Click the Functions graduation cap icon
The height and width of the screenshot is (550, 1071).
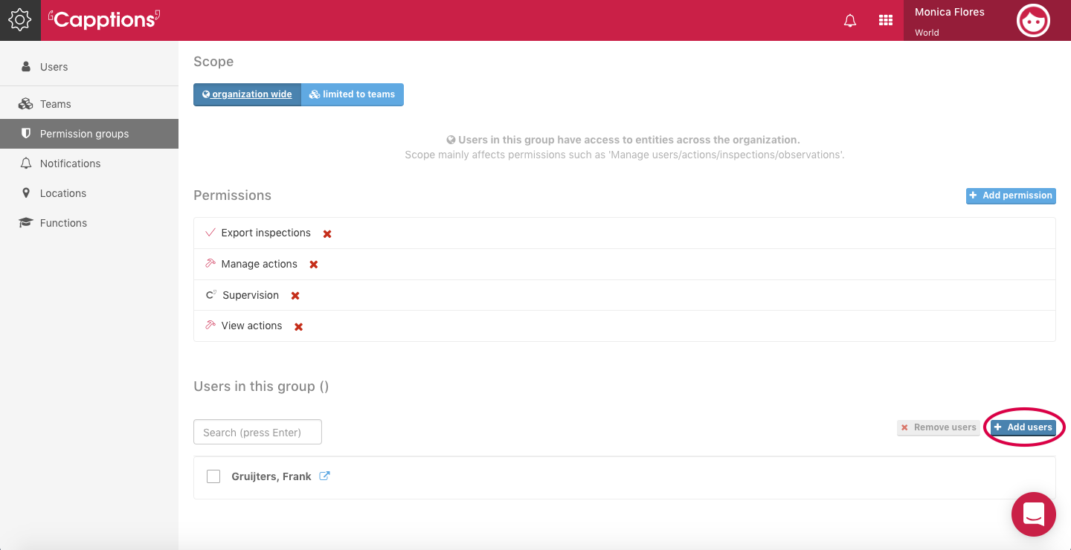(26, 223)
